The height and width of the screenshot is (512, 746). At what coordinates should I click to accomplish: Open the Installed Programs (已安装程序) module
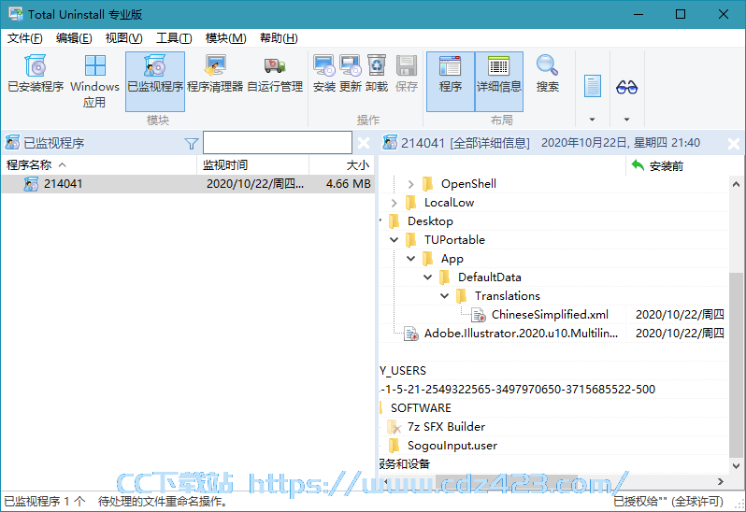36,74
